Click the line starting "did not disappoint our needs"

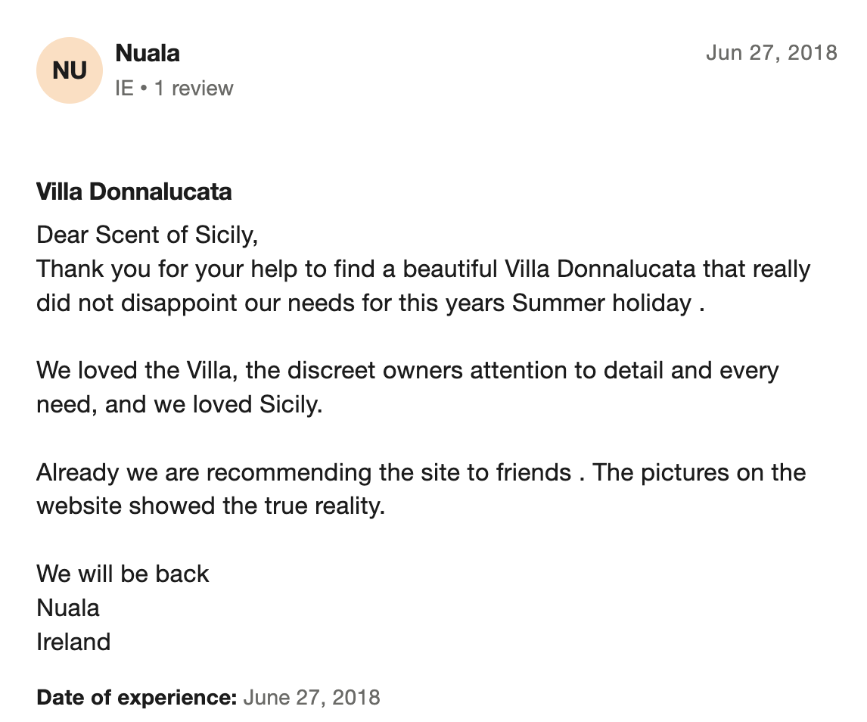[371, 303]
